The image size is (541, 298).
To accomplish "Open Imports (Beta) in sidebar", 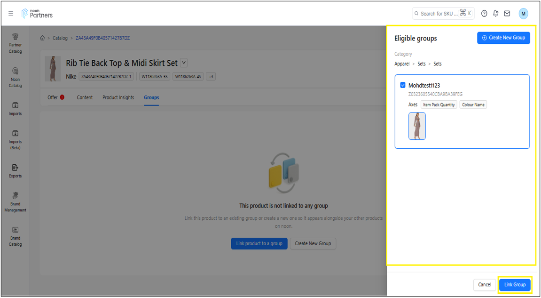I will (x=16, y=139).
